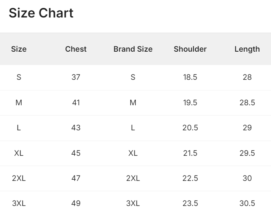The image size is (271, 220).
Task: Select length value 30.5
Action: (x=247, y=203)
